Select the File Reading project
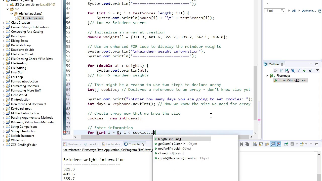 19,63
